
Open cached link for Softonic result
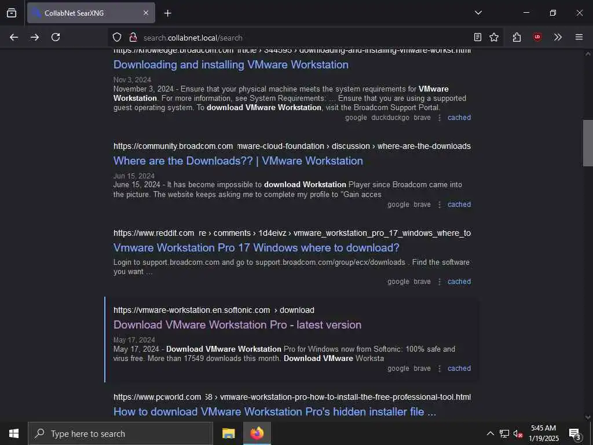(459, 369)
